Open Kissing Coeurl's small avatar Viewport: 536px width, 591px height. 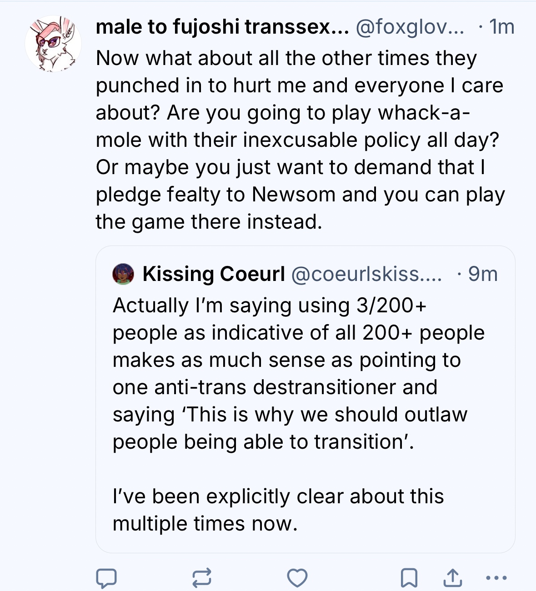pyautogui.click(x=123, y=274)
